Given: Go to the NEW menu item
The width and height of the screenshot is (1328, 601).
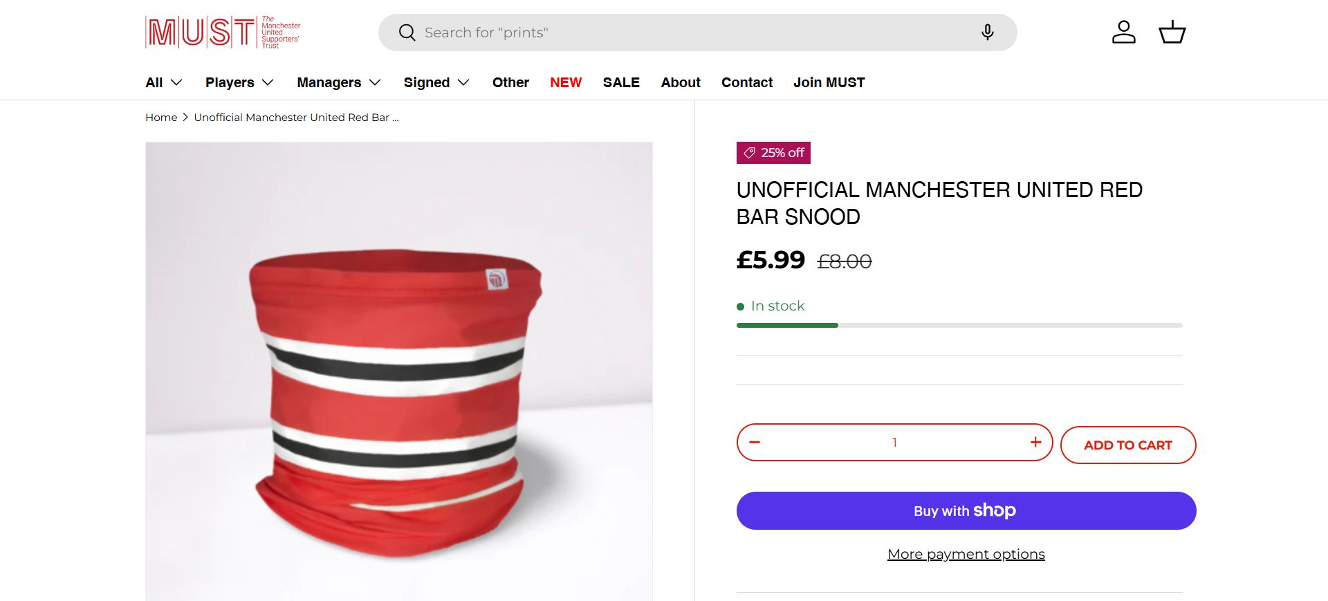Looking at the screenshot, I should (x=566, y=82).
